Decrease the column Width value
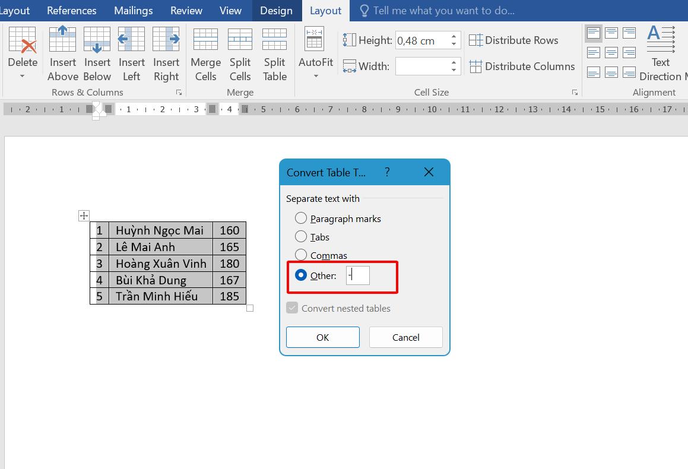Viewport: 688px width, 469px height. tap(454, 70)
